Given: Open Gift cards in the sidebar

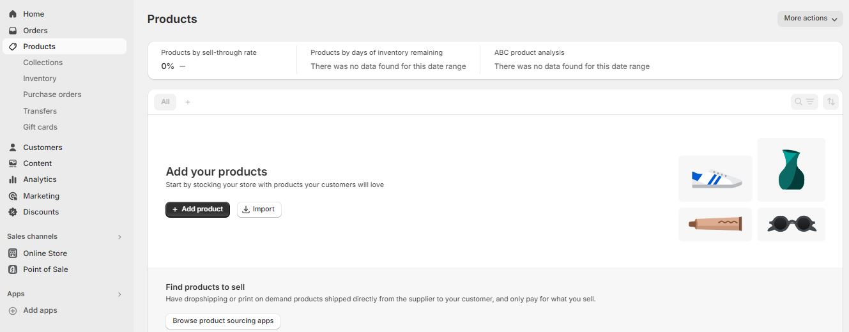Looking at the screenshot, I should click(40, 127).
